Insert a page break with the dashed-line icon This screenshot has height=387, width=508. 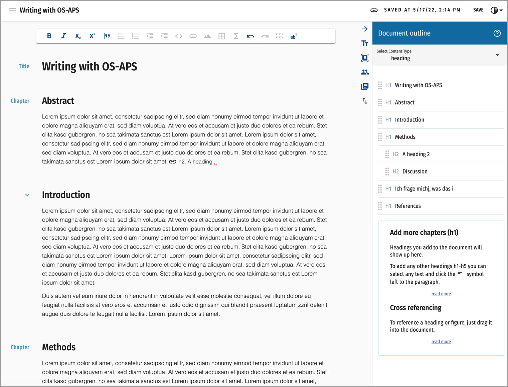[x=279, y=36]
